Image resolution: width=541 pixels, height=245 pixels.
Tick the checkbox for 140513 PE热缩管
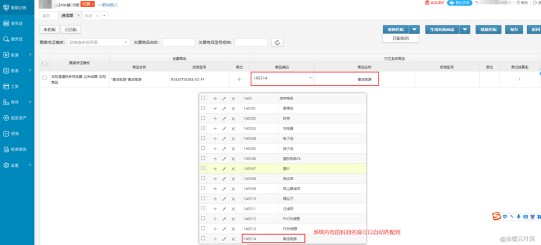[203, 228]
